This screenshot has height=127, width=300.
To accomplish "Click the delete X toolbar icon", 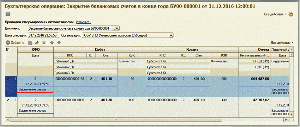I will coord(44,43).
